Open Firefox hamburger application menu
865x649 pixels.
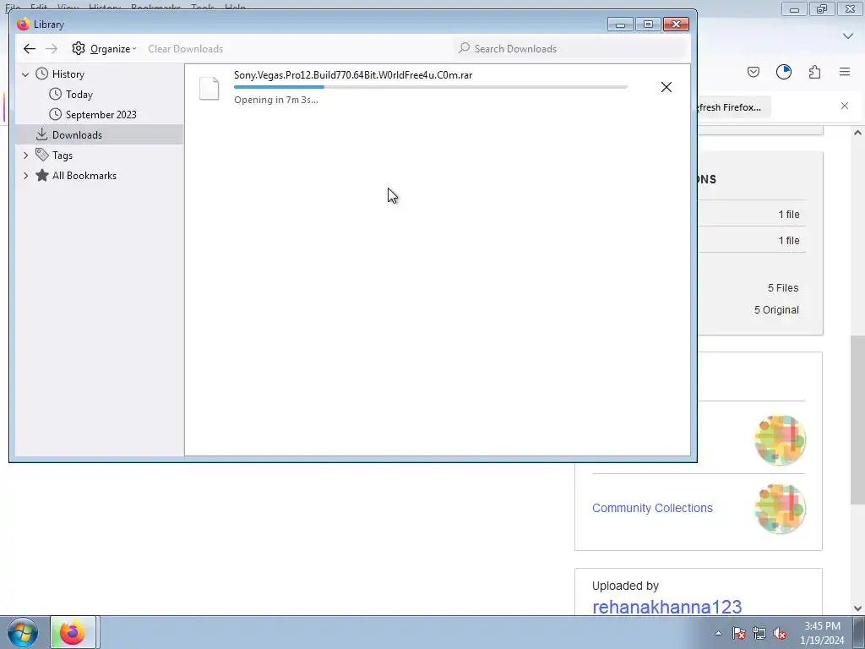point(845,72)
